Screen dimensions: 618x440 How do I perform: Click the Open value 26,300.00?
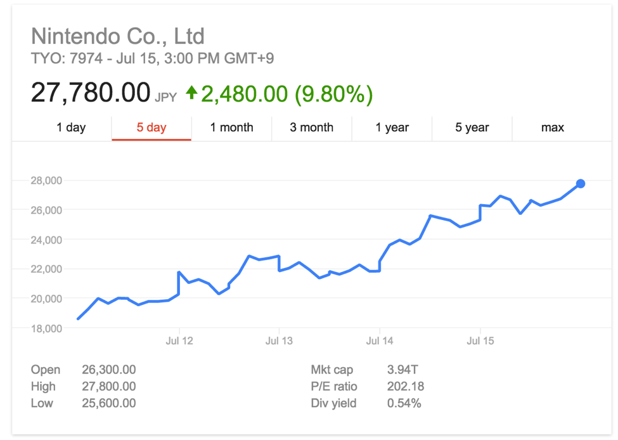108,370
